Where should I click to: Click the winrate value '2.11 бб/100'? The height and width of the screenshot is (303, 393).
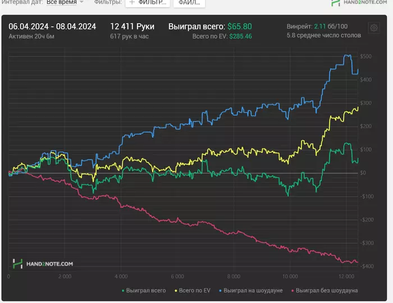331,26
